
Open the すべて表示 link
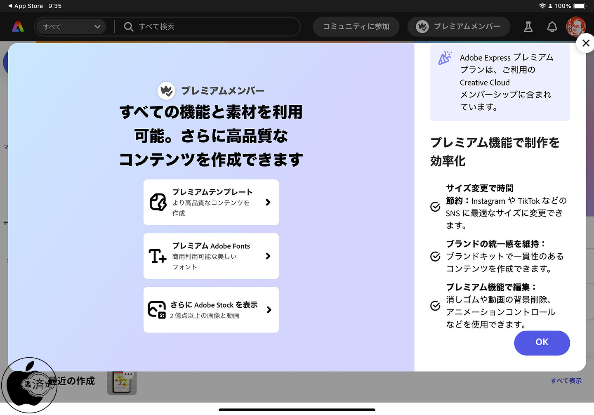click(566, 381)
